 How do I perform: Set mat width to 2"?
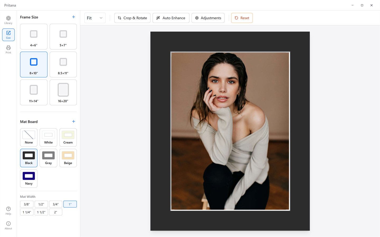56,212
